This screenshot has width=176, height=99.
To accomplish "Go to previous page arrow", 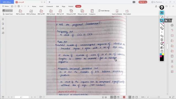I will 12,97.
